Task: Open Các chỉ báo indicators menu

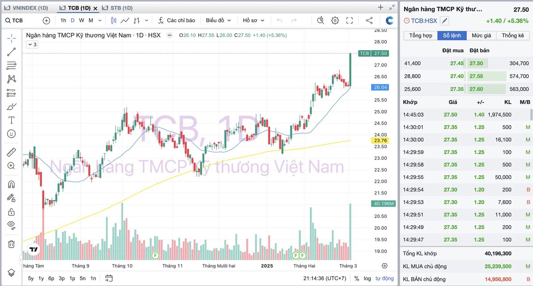Action: point(177,21)
